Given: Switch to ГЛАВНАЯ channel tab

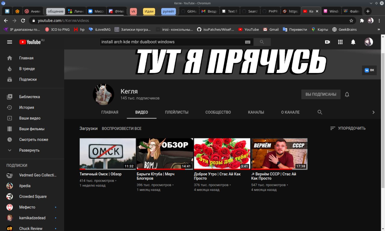Looking at the screenshot, I should click(x=110, y=112).
